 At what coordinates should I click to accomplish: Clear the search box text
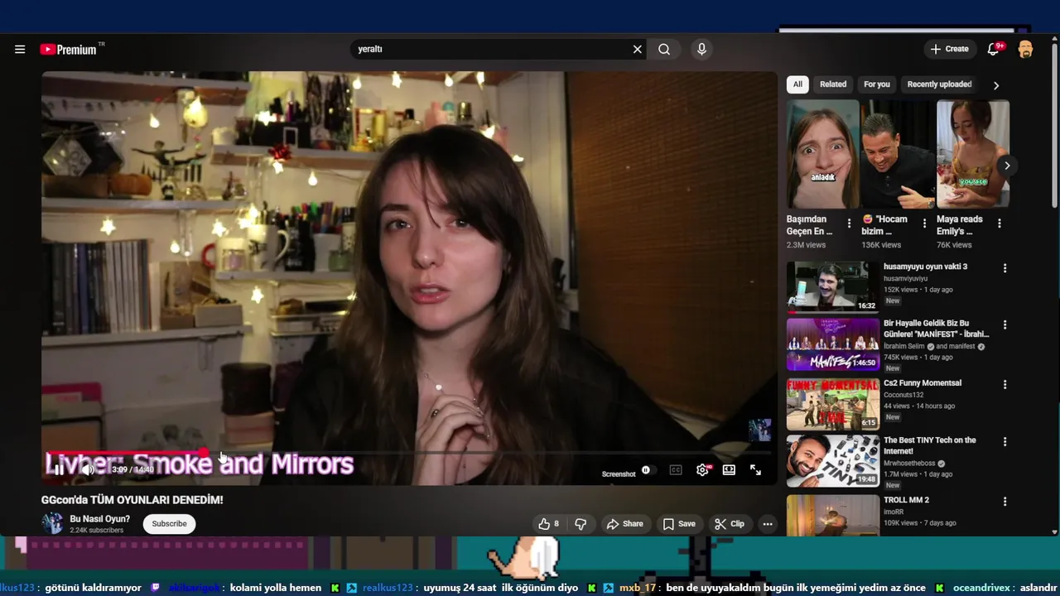click(x=637, y=49)
